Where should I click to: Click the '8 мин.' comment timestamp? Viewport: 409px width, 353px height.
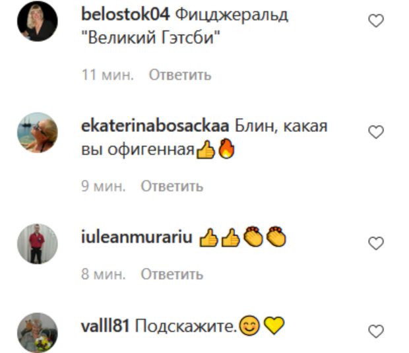tap(104, 274)
